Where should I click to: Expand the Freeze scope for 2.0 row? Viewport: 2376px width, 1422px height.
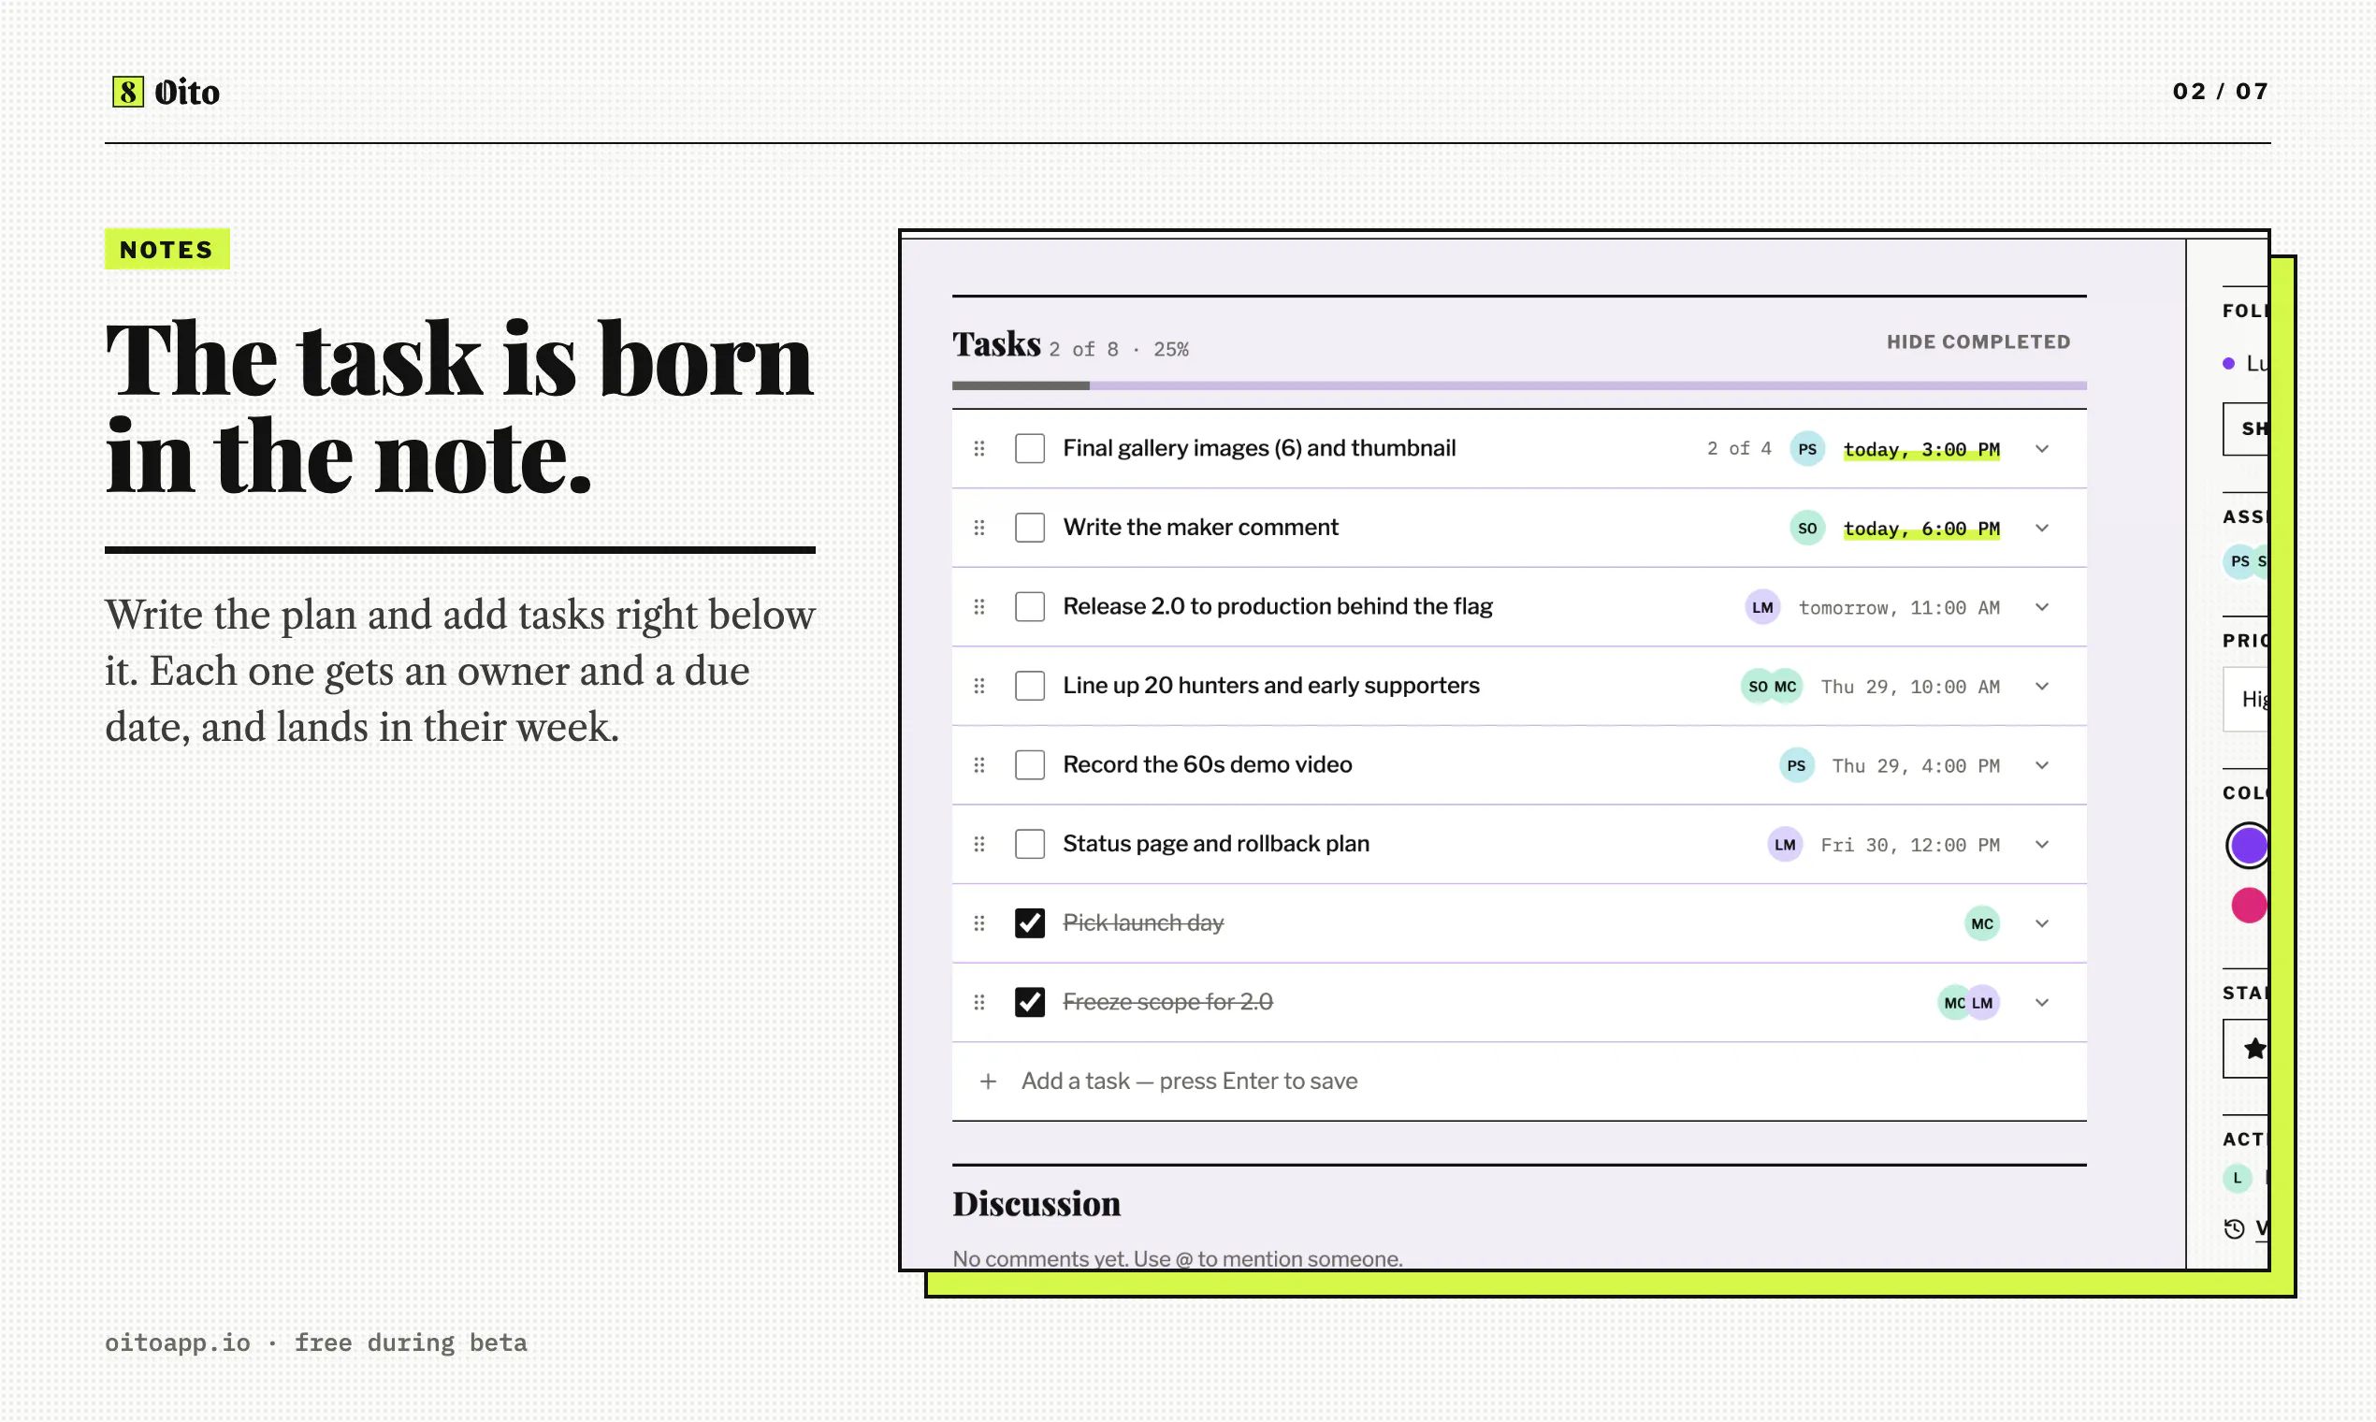tap(2042, 1002)
